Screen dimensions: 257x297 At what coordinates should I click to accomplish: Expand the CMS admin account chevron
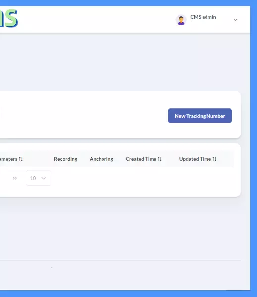236,20
